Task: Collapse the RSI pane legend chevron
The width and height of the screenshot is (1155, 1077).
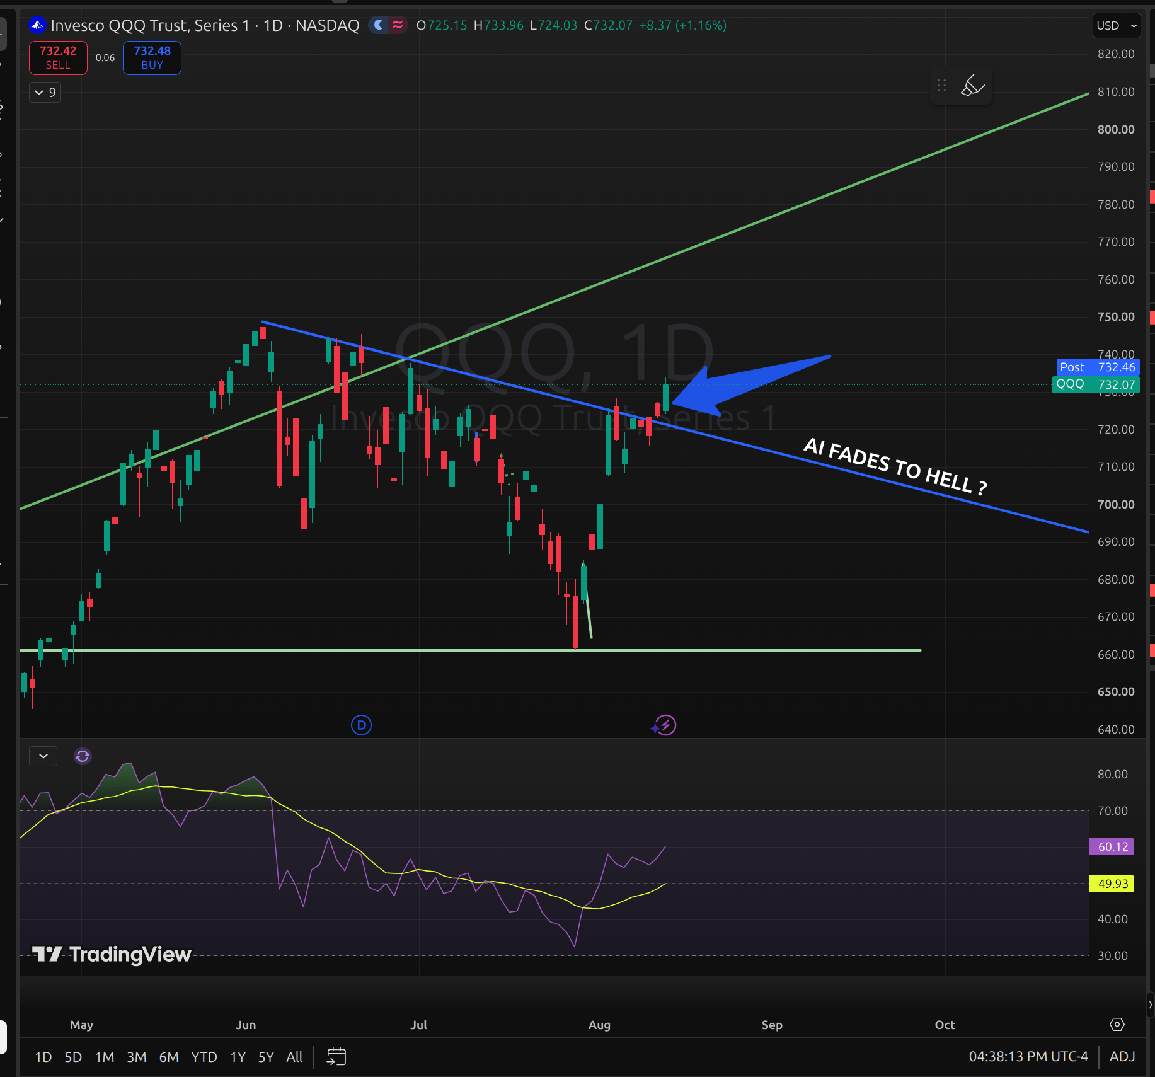Action: [x=43, y=756]
